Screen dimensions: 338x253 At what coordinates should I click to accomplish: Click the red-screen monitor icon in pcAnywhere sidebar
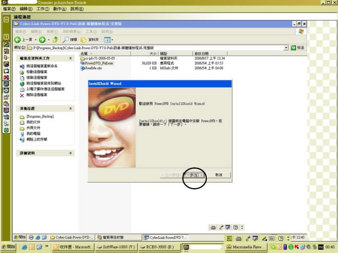pos(6,110)
